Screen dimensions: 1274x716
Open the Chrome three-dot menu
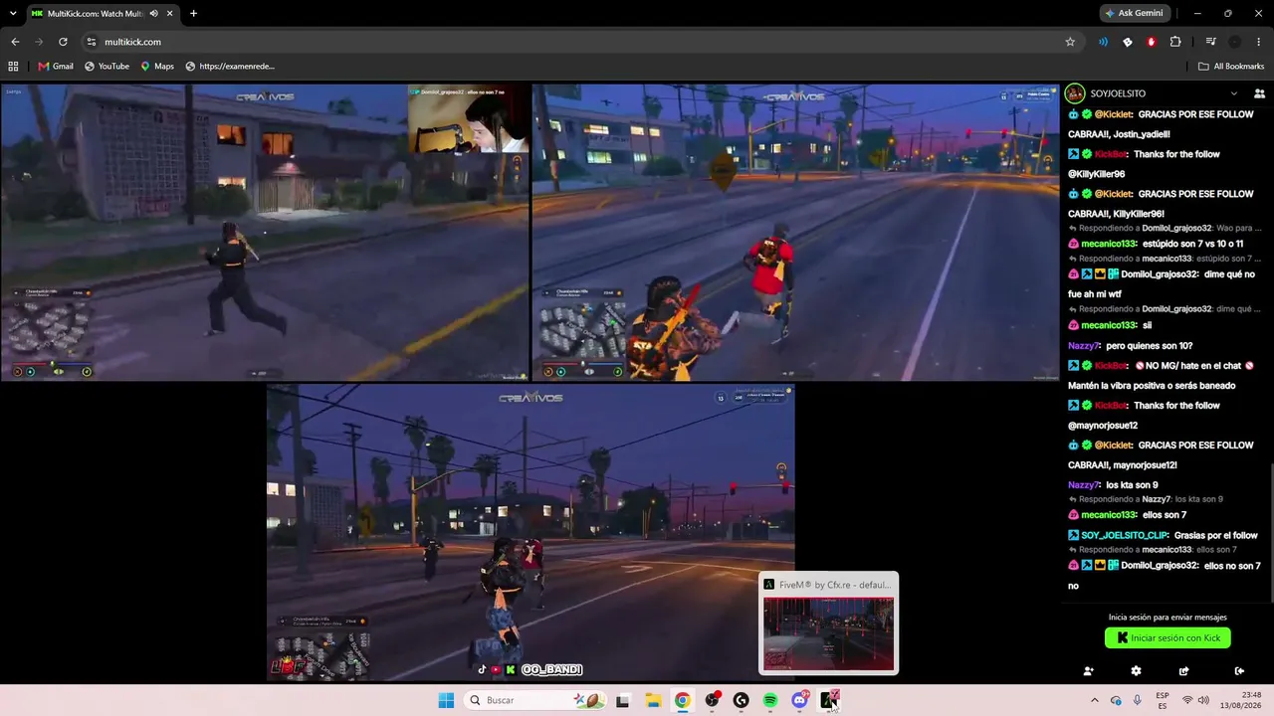point(1259,42)
